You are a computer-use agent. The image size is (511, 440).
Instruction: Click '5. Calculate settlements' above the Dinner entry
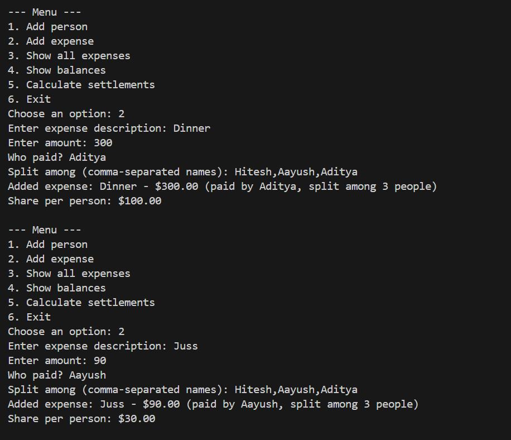coord(81,85)
